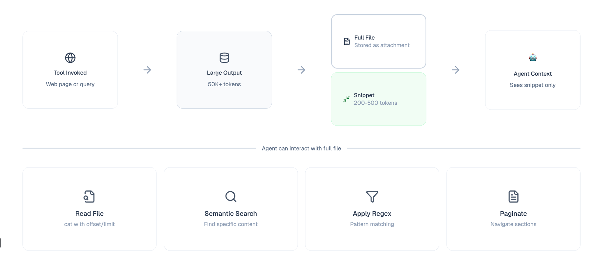Click the document icon beside Full File
The width and height of the screenshot is (603, 262).
[x=347, y=42]
